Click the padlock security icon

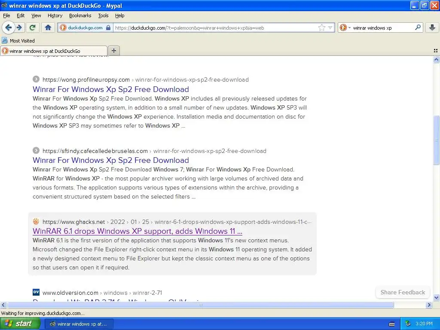click(x=108, y=28)
